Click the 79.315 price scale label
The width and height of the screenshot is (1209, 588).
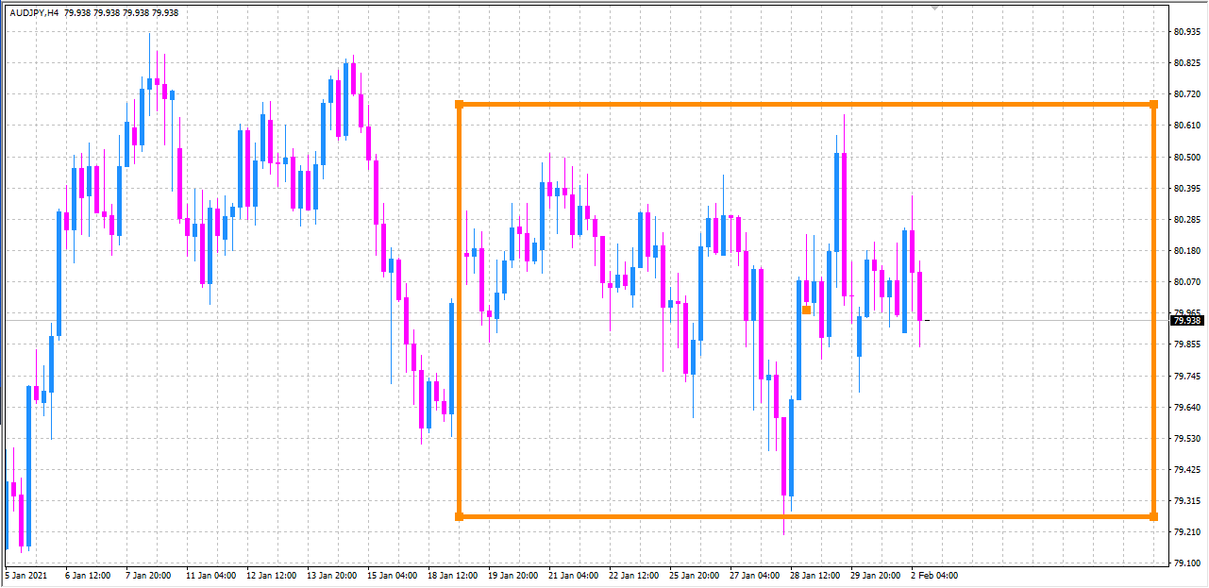tap(1186, 501)
